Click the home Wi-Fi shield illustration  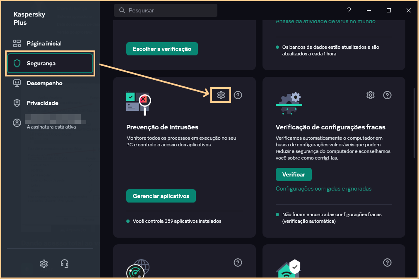coord(288,268)
